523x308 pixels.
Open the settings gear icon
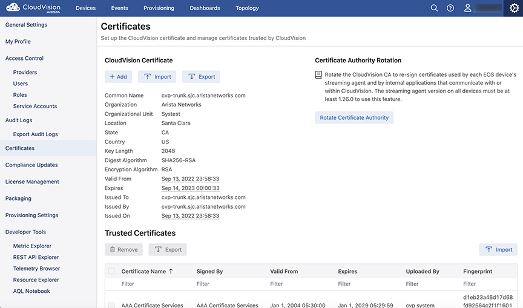514,8
